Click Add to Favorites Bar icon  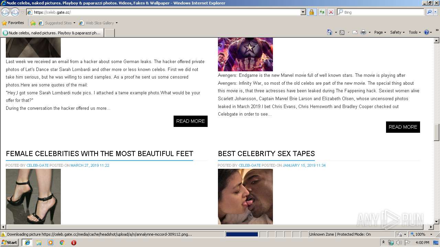[x=33, y=23]
